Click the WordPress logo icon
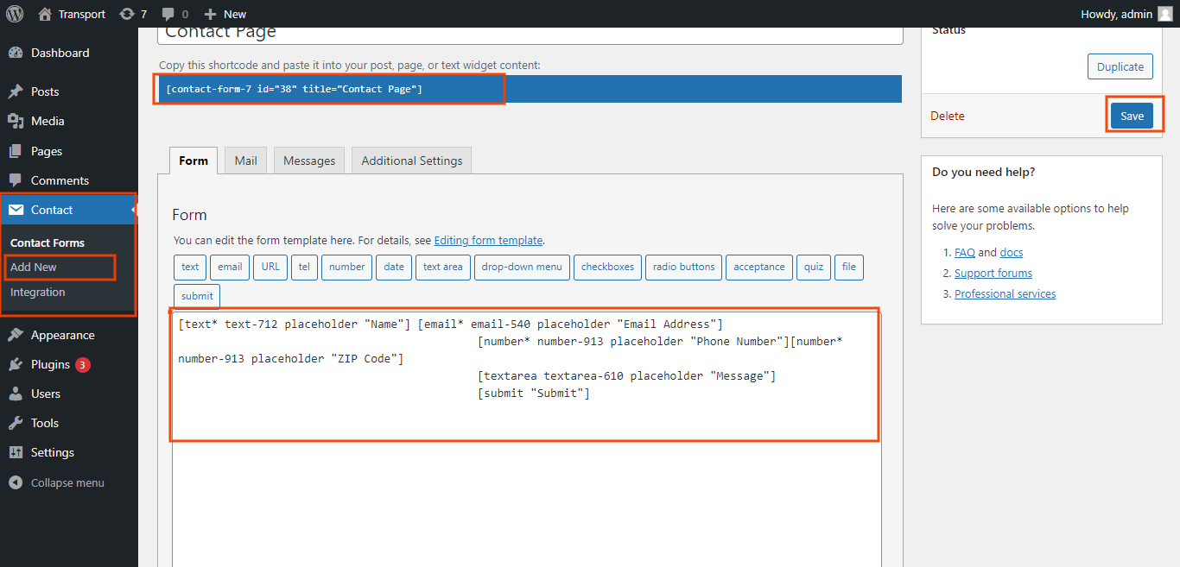Image resolution: width=1180 pixels, height=567 pixels. (15, 14)
